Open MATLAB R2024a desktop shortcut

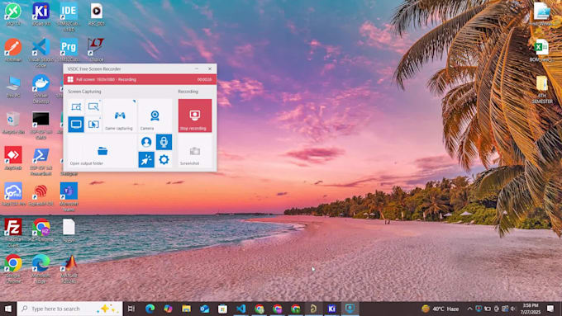click(69, 269)
